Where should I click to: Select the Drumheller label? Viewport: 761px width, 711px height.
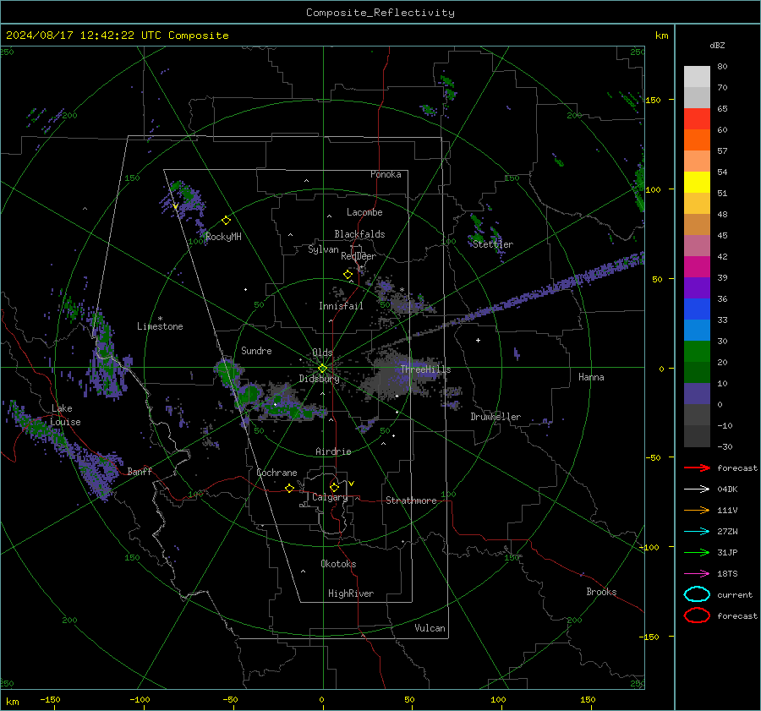pos(495,417)
